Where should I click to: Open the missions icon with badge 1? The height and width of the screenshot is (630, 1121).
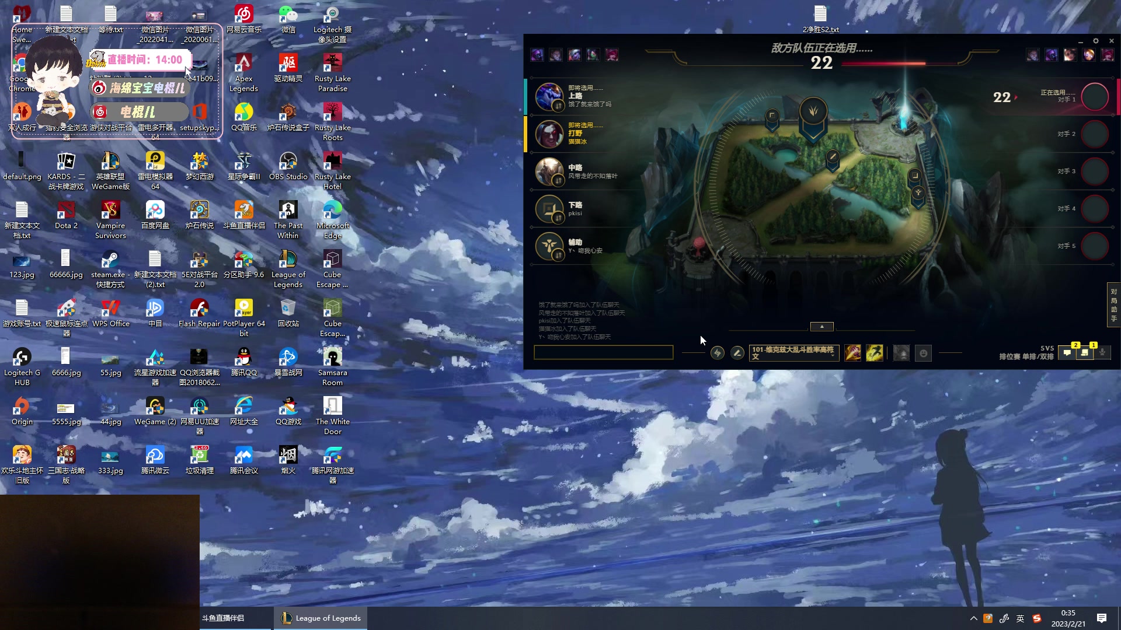pos(1085,352)
